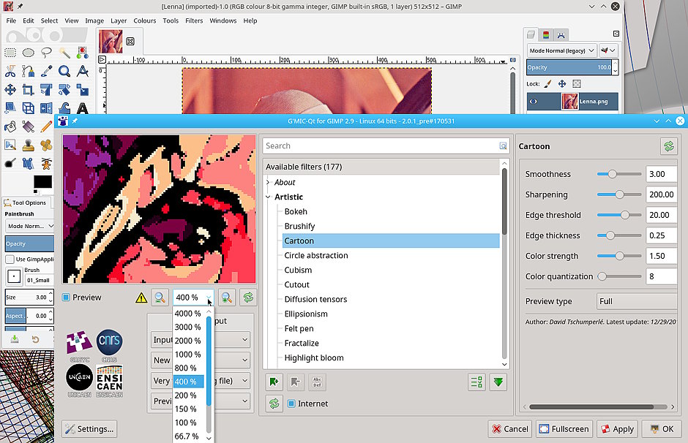Select the Heal bandage tool
Screen dimensions: 688x443
pyautogui.click(x=46, y=145)
